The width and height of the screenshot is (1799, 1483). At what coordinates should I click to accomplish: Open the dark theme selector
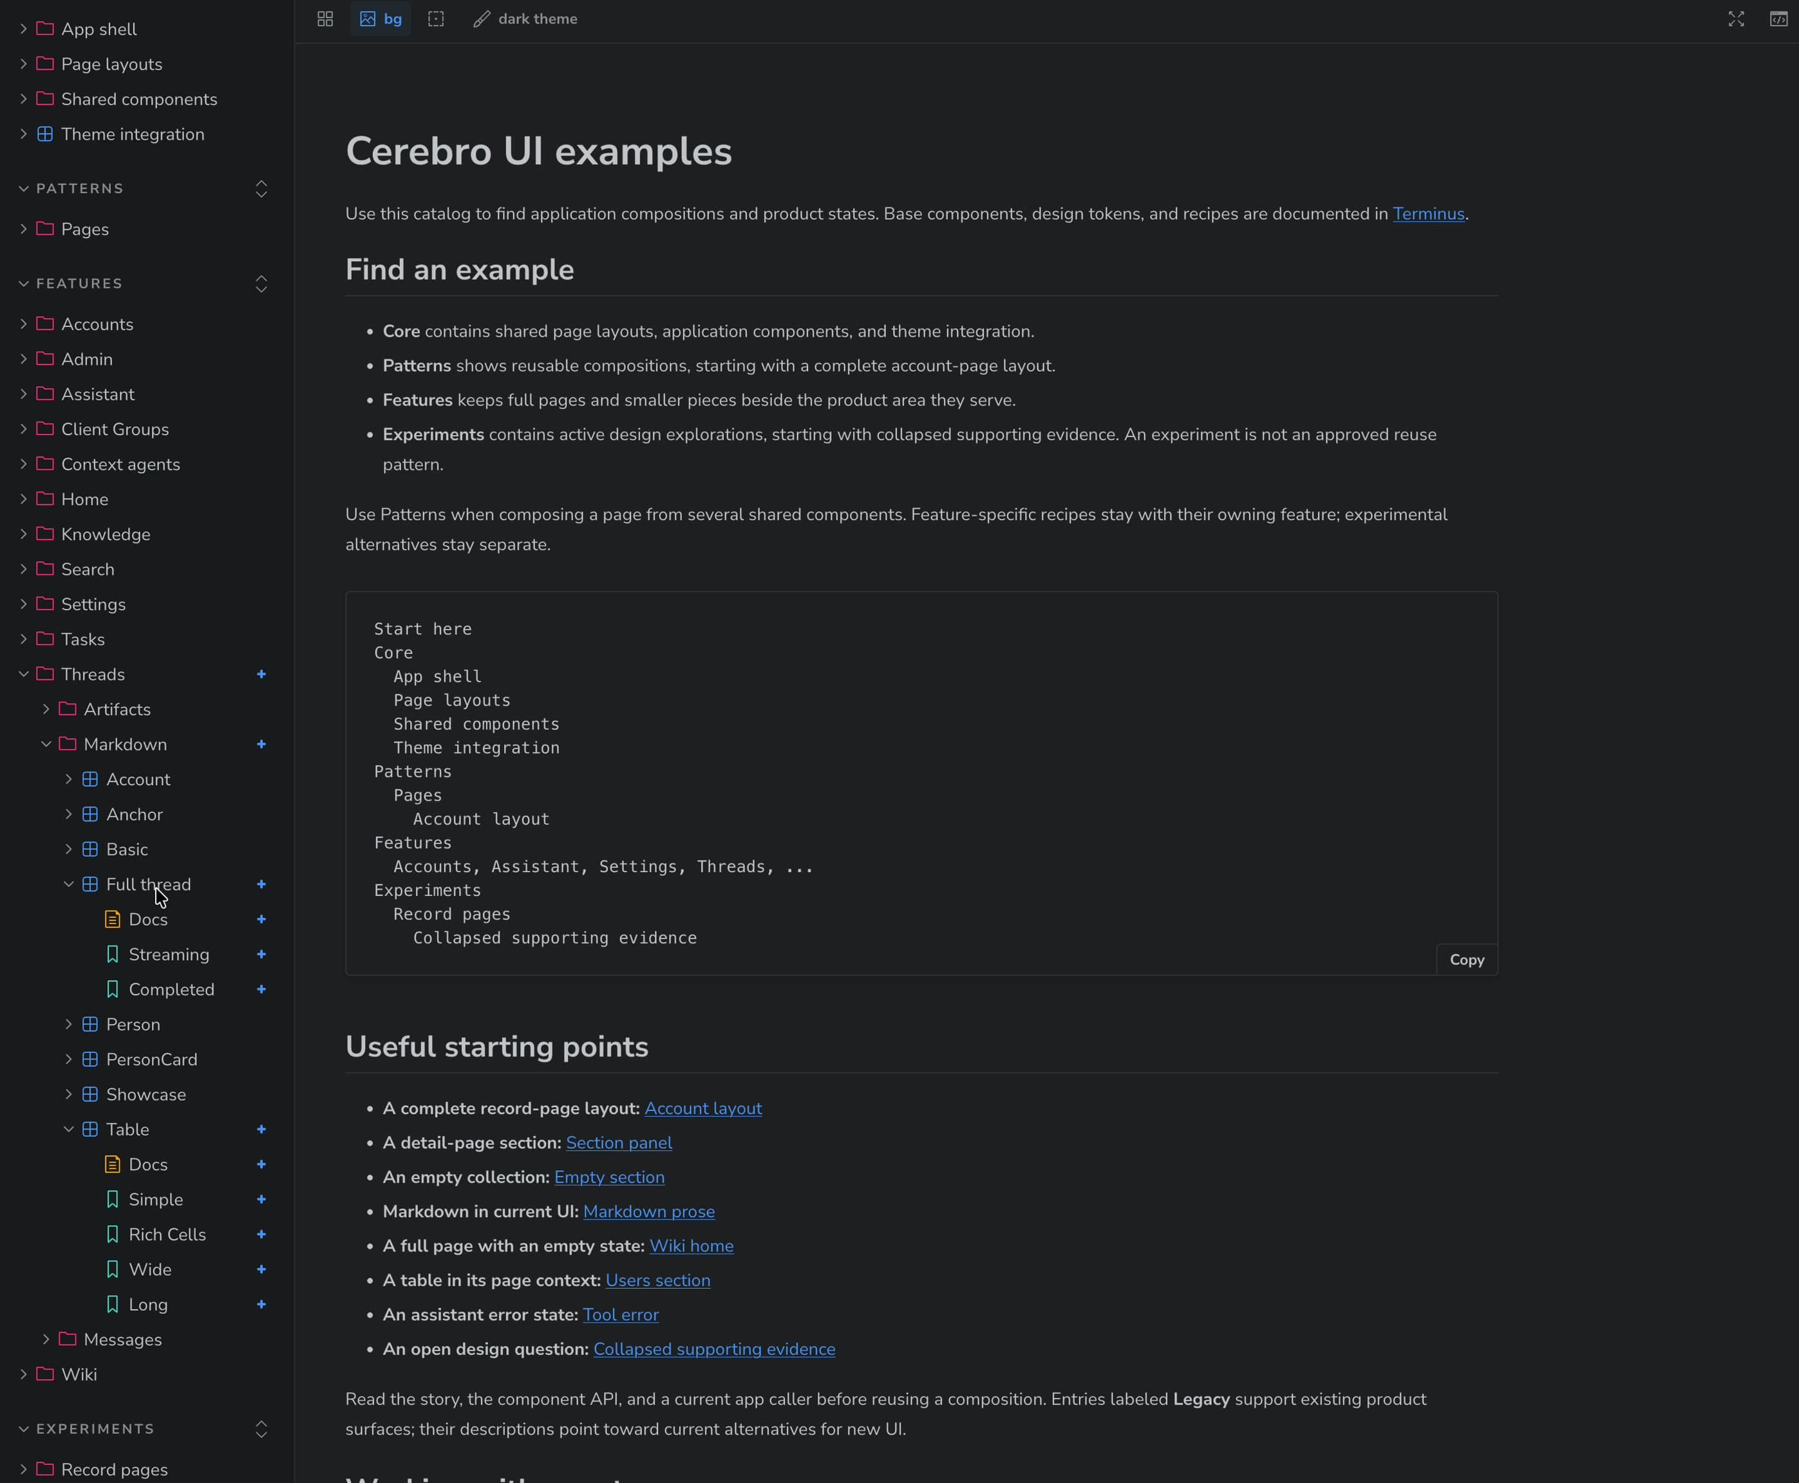pyautogui.click(x=525, y=19)
